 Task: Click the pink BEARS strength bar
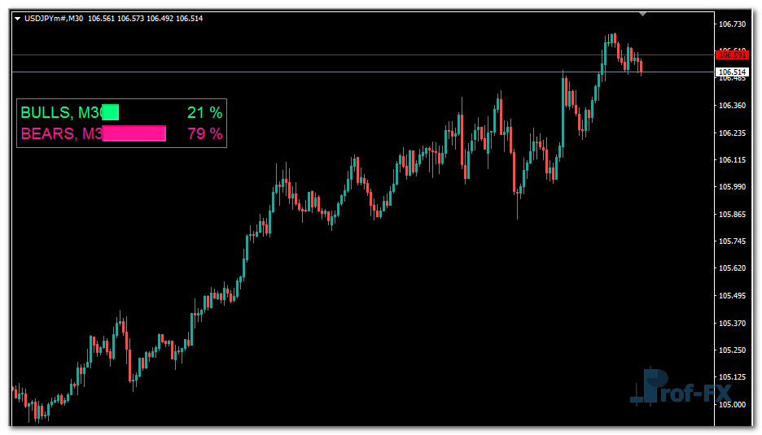pos(134,133)
